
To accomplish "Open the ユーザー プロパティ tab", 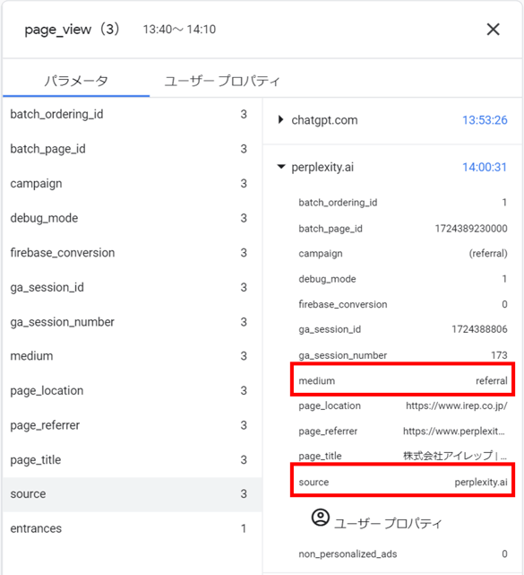I will pos(222,81).
